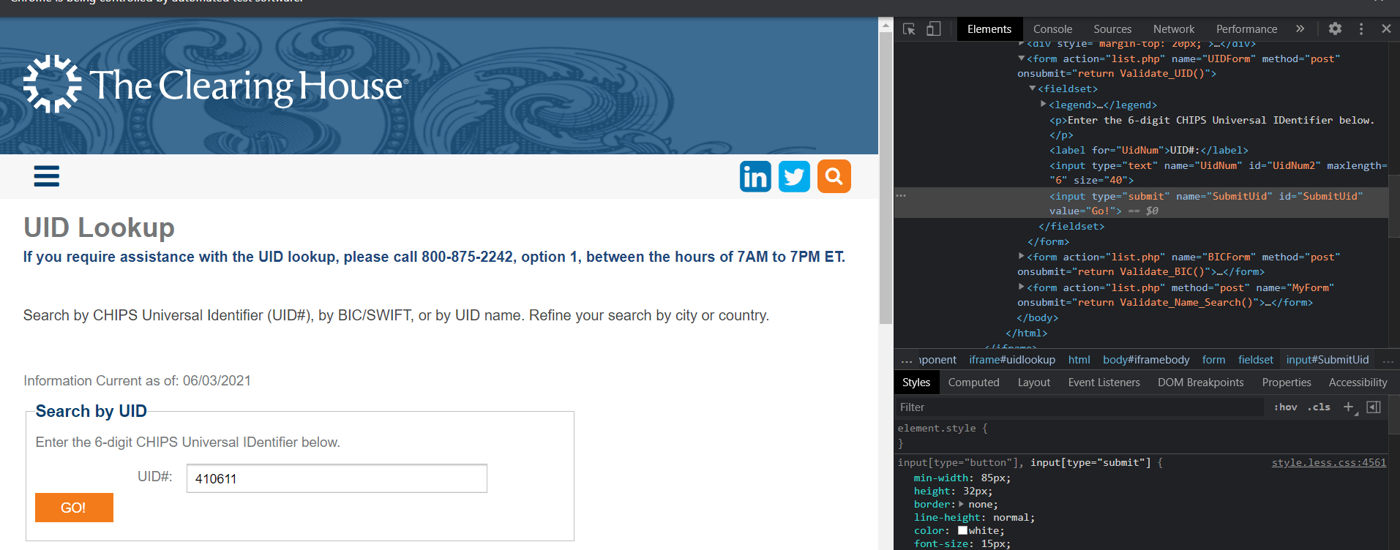Expand the BICForm form node
The image size is (1400, 550).
point(1022,257)
